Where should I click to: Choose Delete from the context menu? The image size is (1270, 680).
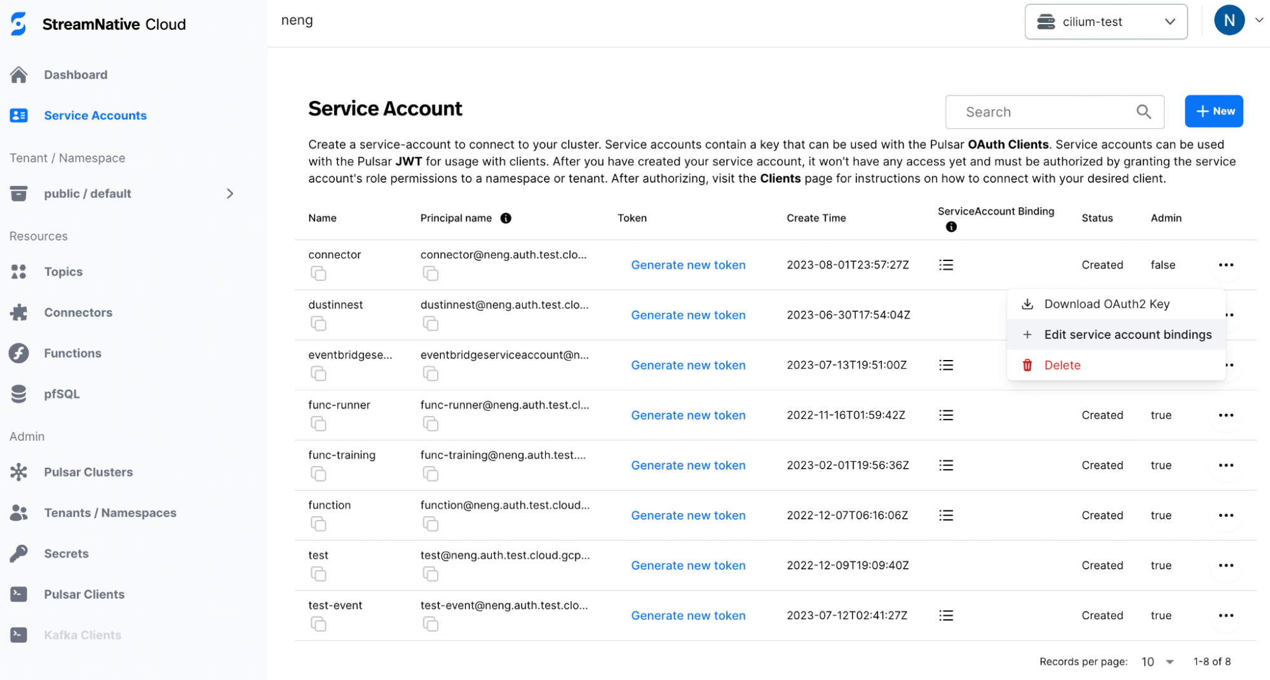[x=1062, y=365]
